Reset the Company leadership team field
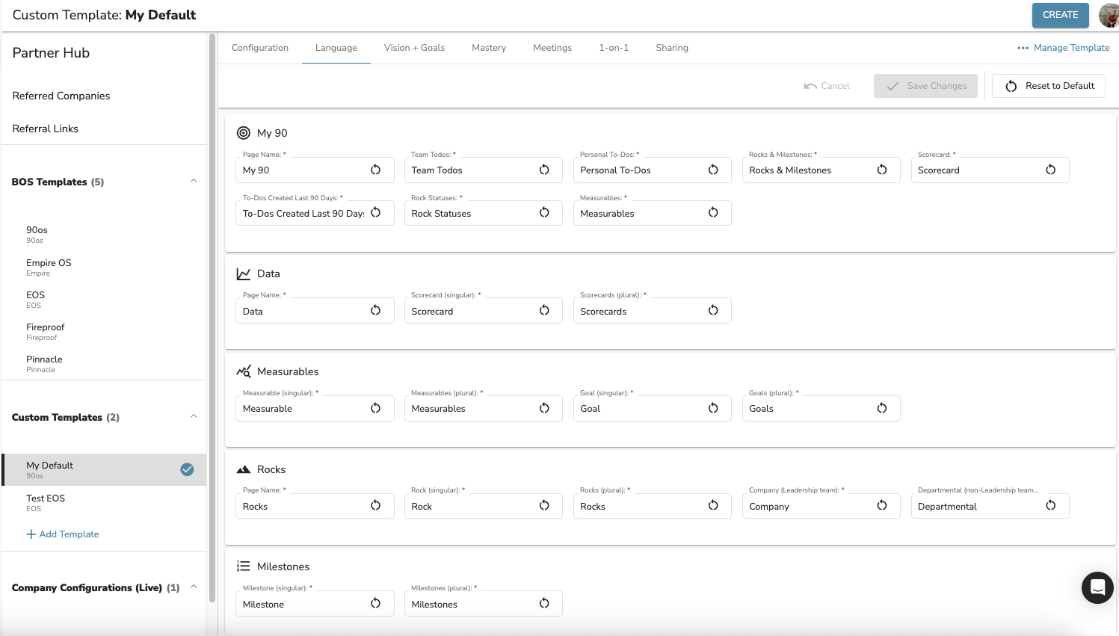Viewport: 1119px width, 636px height. tap(883, 506)
